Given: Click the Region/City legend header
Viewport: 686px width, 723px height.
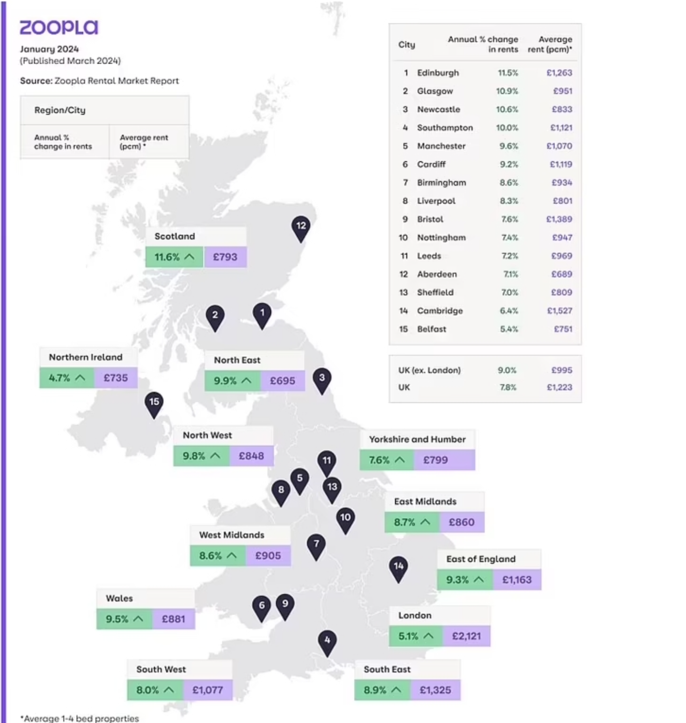Looking at the screenshot, I should [60, 110].
